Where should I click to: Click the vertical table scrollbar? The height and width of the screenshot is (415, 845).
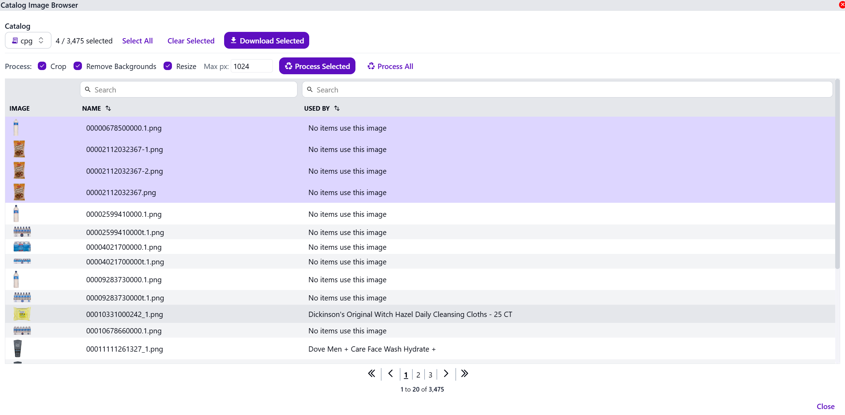coord(837,174)
